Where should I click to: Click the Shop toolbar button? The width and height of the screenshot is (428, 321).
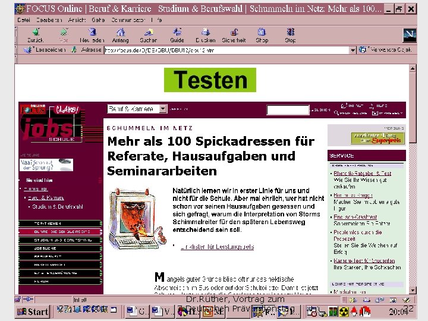point(262,36)
